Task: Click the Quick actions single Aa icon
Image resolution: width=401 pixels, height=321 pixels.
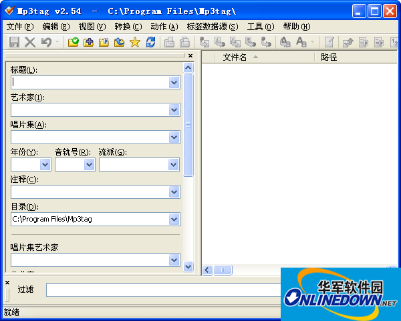Action: [x=301, y=42]
